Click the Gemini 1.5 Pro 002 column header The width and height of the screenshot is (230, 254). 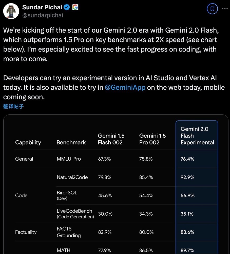[x=152, y=139]
